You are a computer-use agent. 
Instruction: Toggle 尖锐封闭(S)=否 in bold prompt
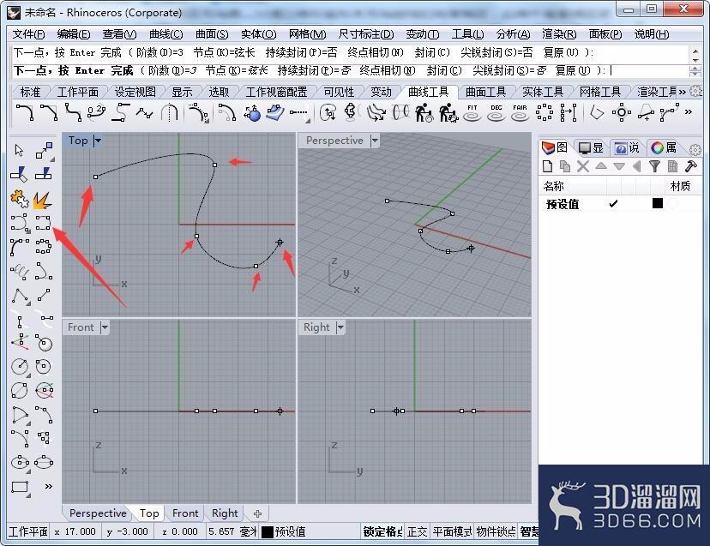pos(509,70)
